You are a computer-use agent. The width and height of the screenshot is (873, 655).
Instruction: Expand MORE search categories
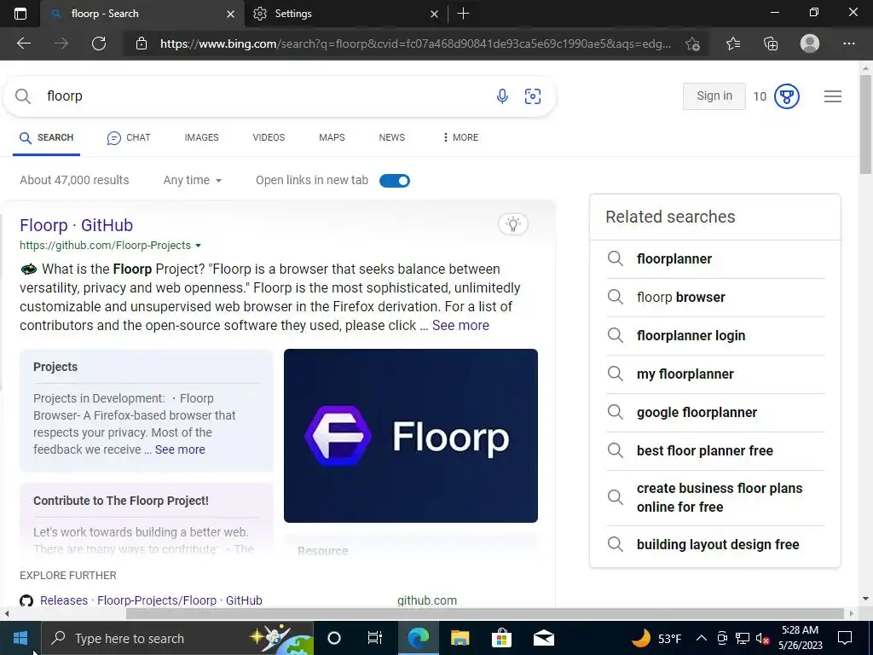(x=460, y=137)
